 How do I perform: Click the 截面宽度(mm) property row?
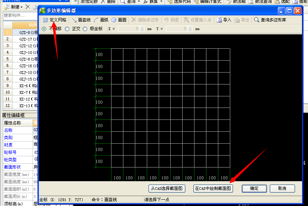[x=20, y=174]
